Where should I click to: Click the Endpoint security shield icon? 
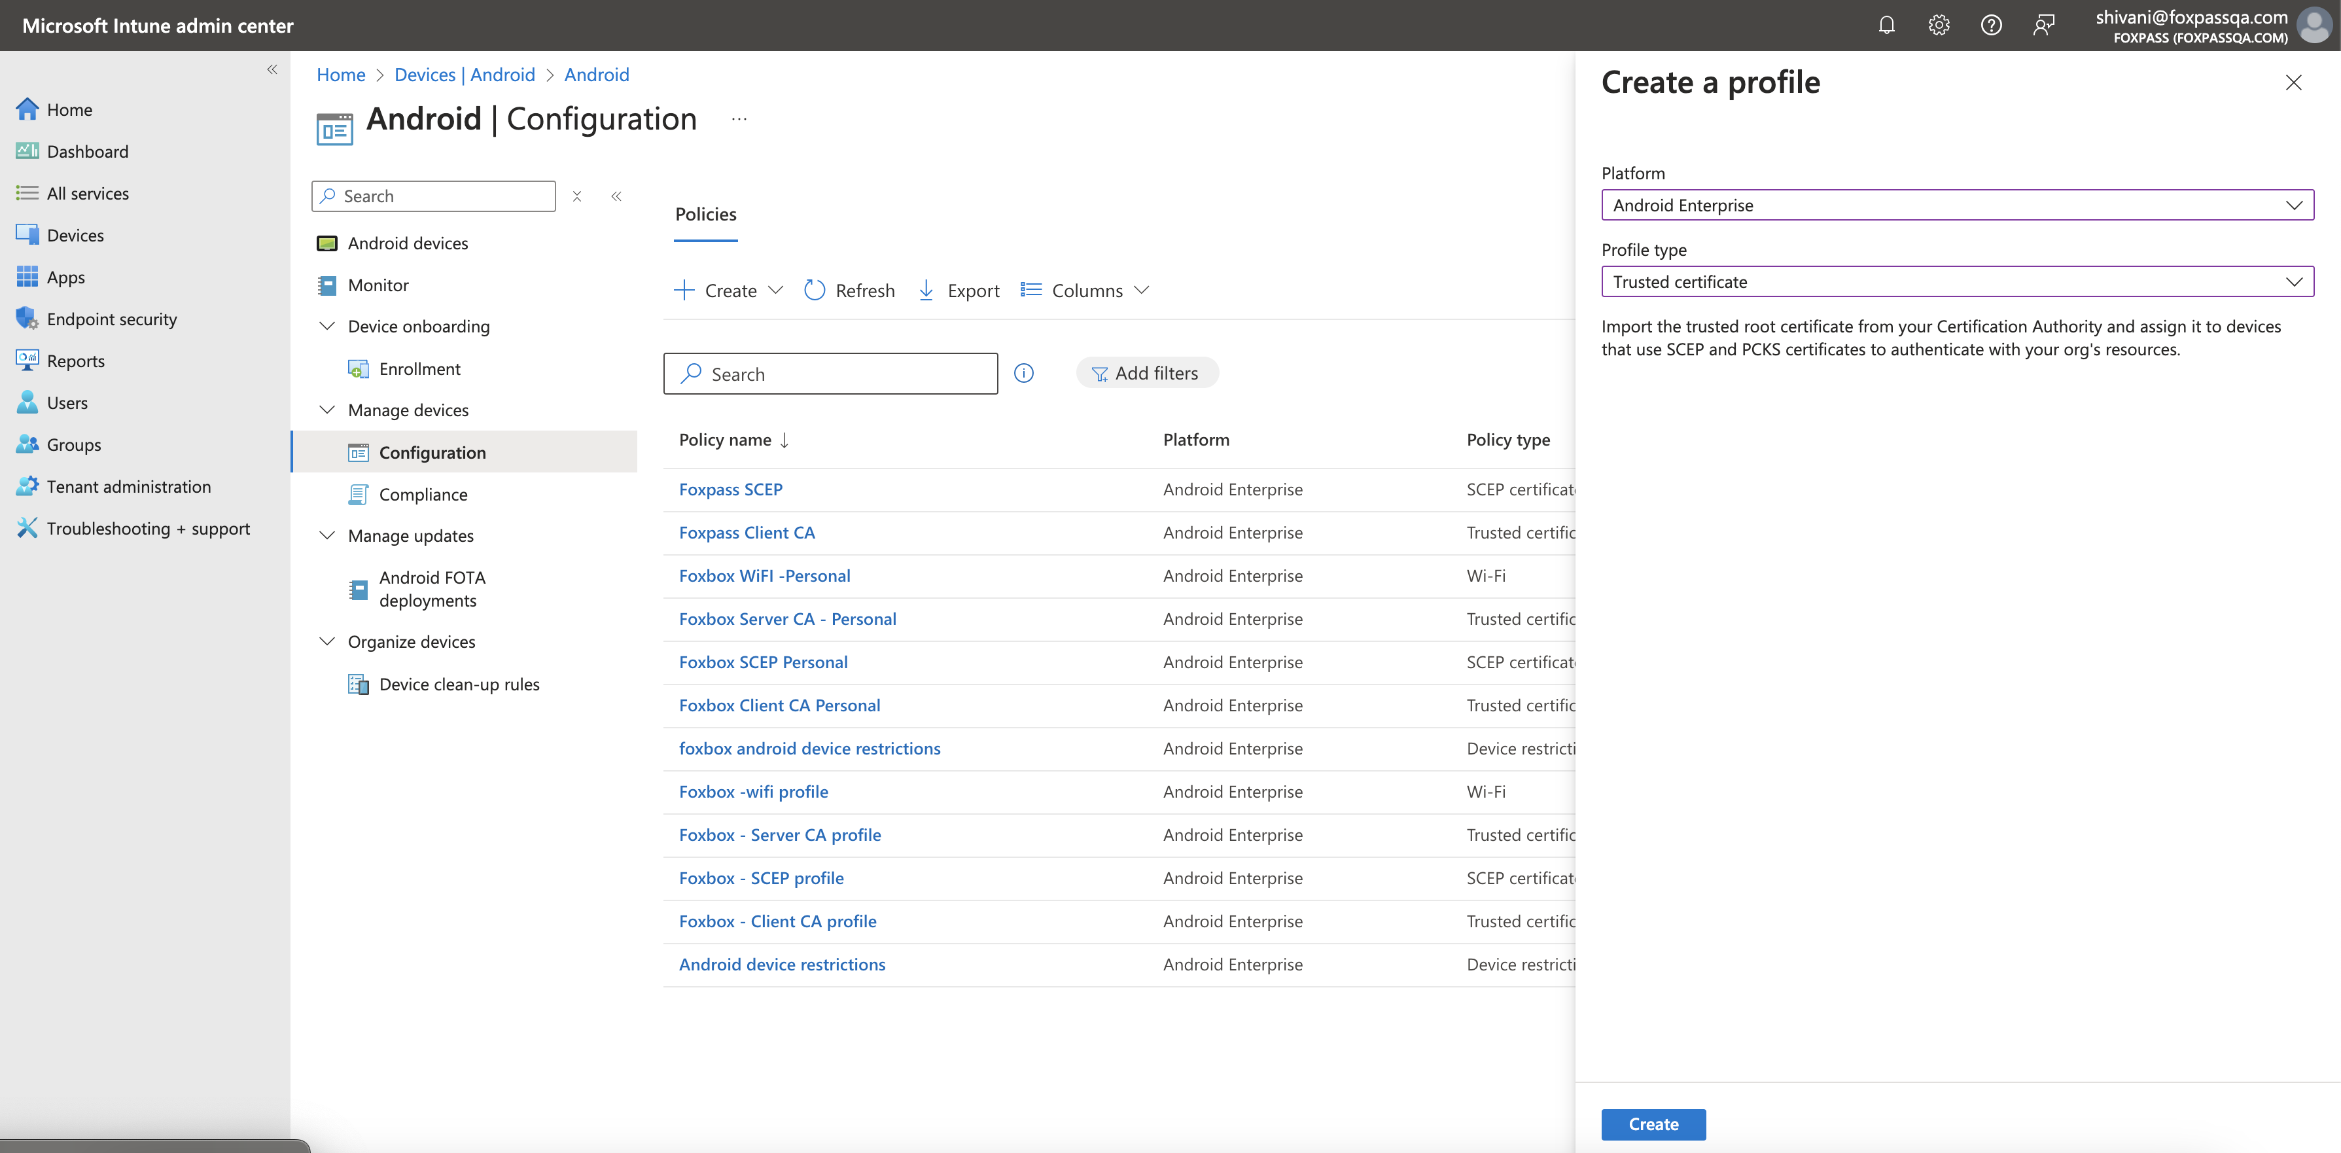(x=27, y=318)
